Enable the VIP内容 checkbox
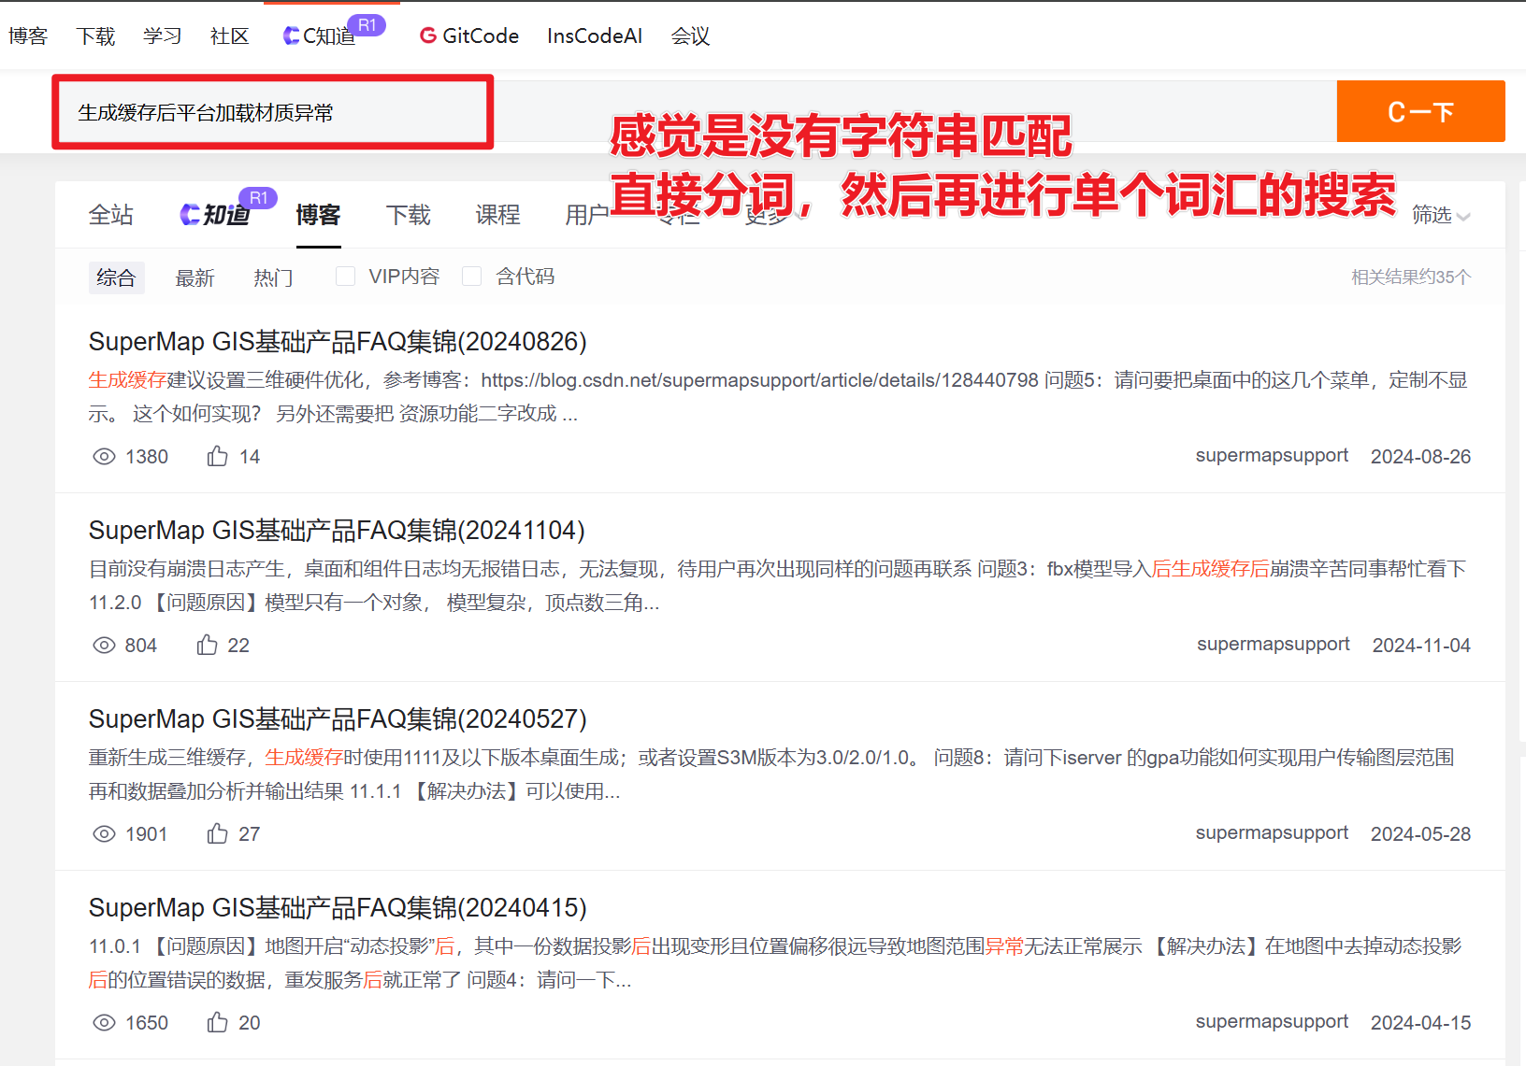Image resolution: width=1526 pixels, height=1066 pixels. click(346, 277)
